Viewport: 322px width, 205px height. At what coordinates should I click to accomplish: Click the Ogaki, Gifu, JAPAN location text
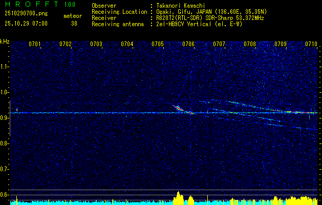click(211, 12)
